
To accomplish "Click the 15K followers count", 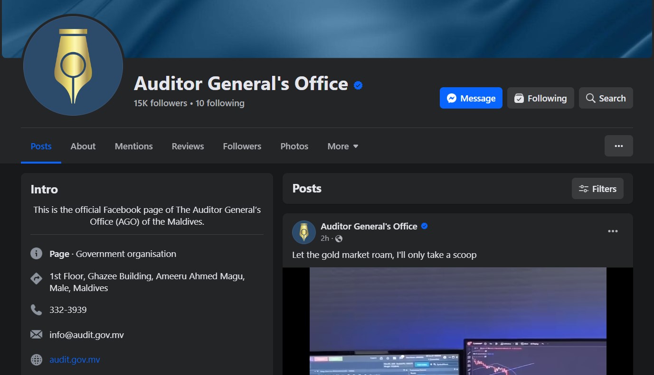I will pos(161,103).
